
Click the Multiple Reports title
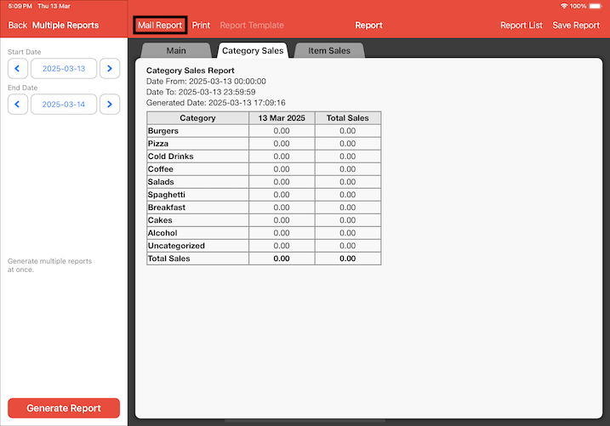pyautogui.click(x=66, y=26)
